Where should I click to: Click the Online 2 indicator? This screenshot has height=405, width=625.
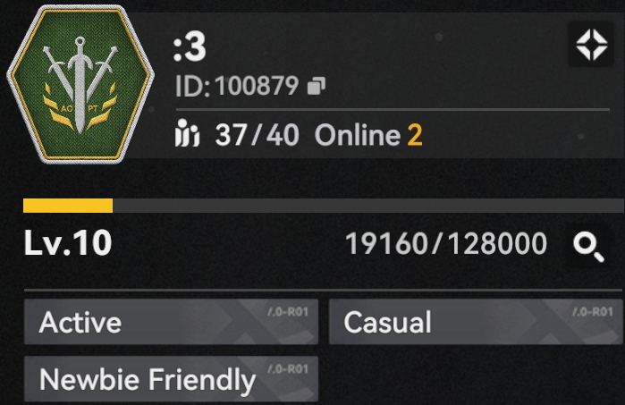click(x=368, y=135)
